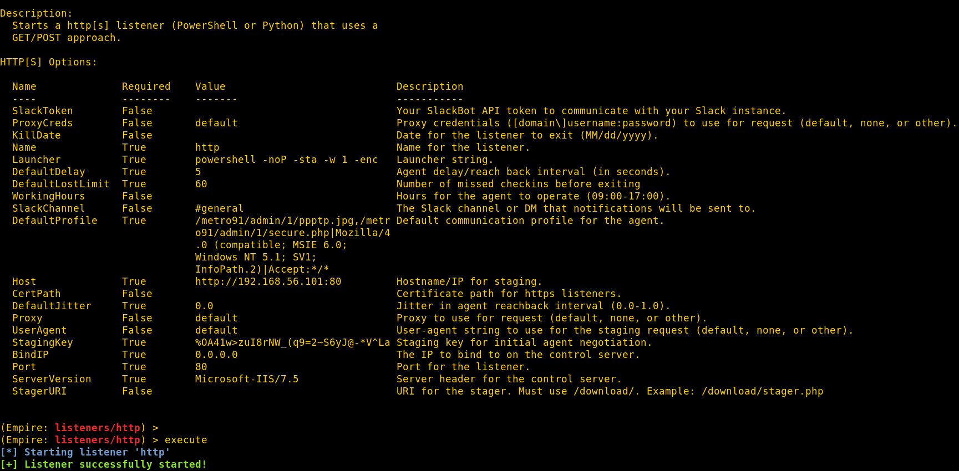Click the empty Empire listeners/http prompt line

[x=79, y=428]
